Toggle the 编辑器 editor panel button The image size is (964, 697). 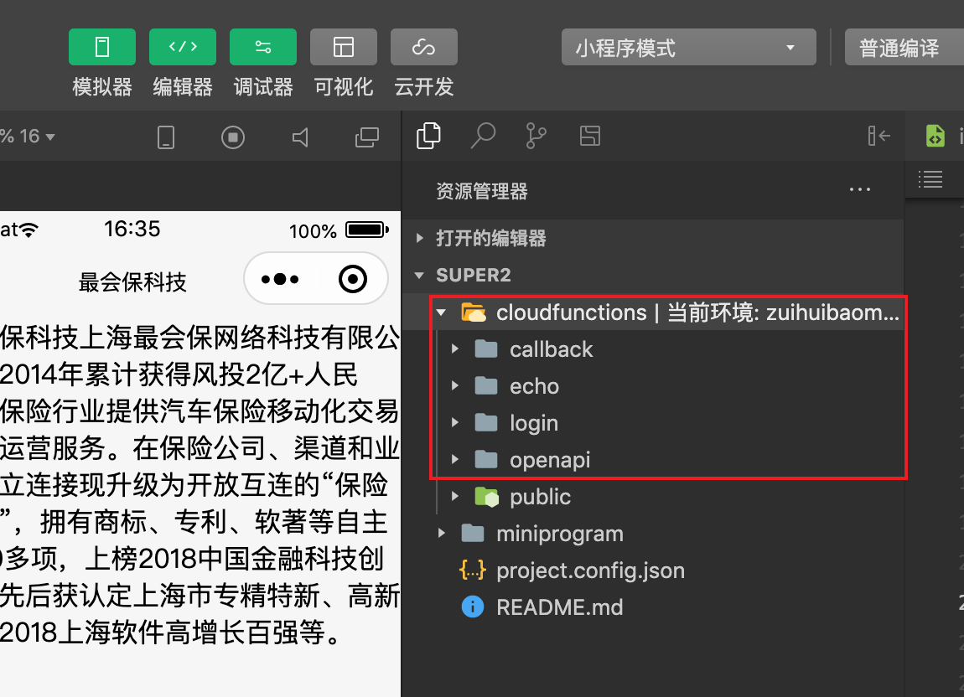[x=183, y=47]
